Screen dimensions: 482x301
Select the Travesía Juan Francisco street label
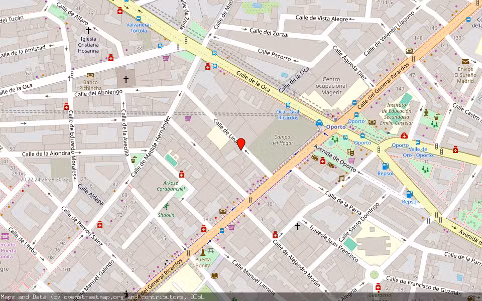333,243
